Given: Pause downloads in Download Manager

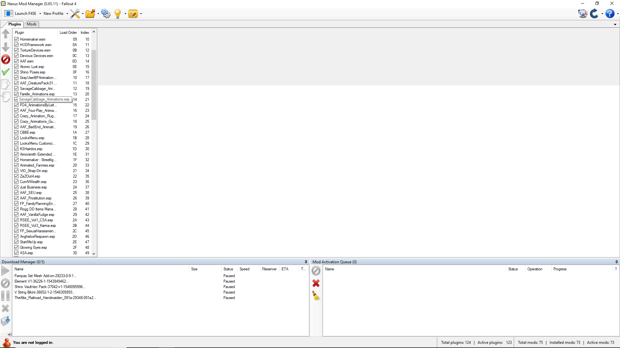Looking at the screenshot, I should (5, 296).
